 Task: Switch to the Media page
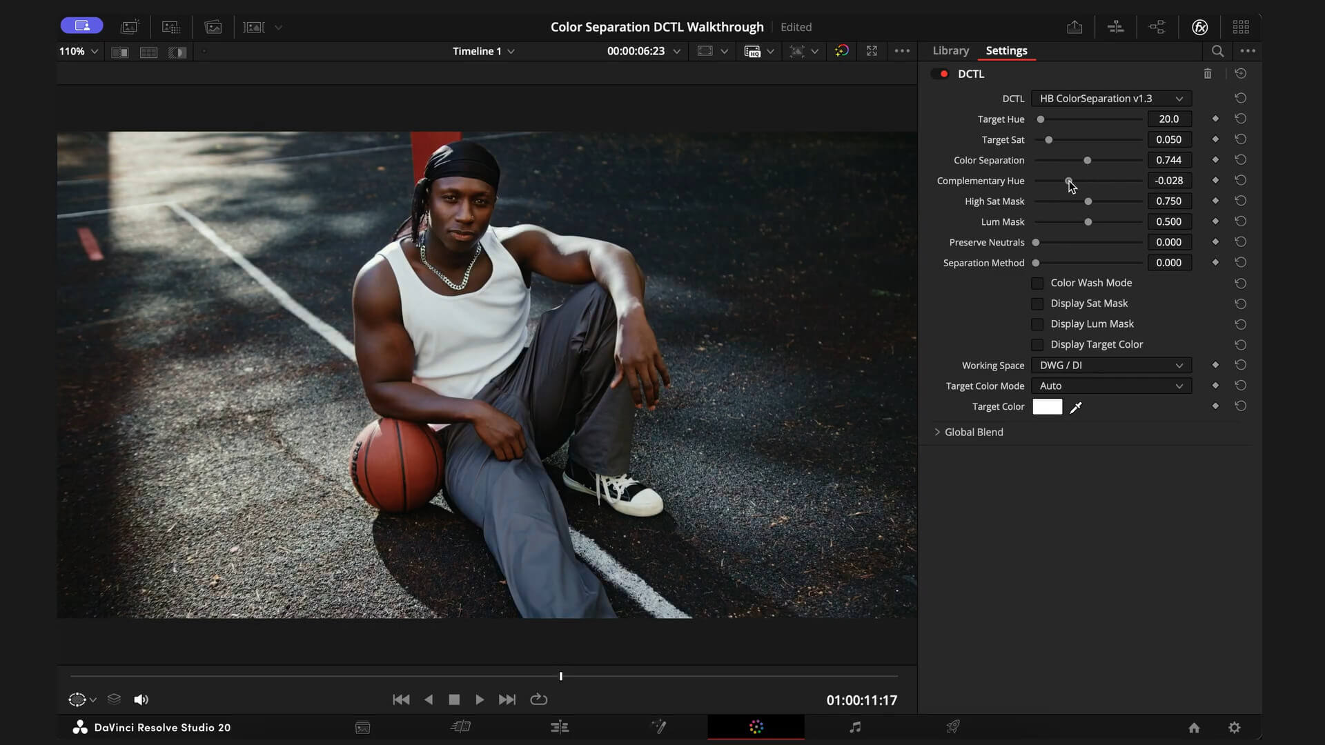(x=363, y=727)
